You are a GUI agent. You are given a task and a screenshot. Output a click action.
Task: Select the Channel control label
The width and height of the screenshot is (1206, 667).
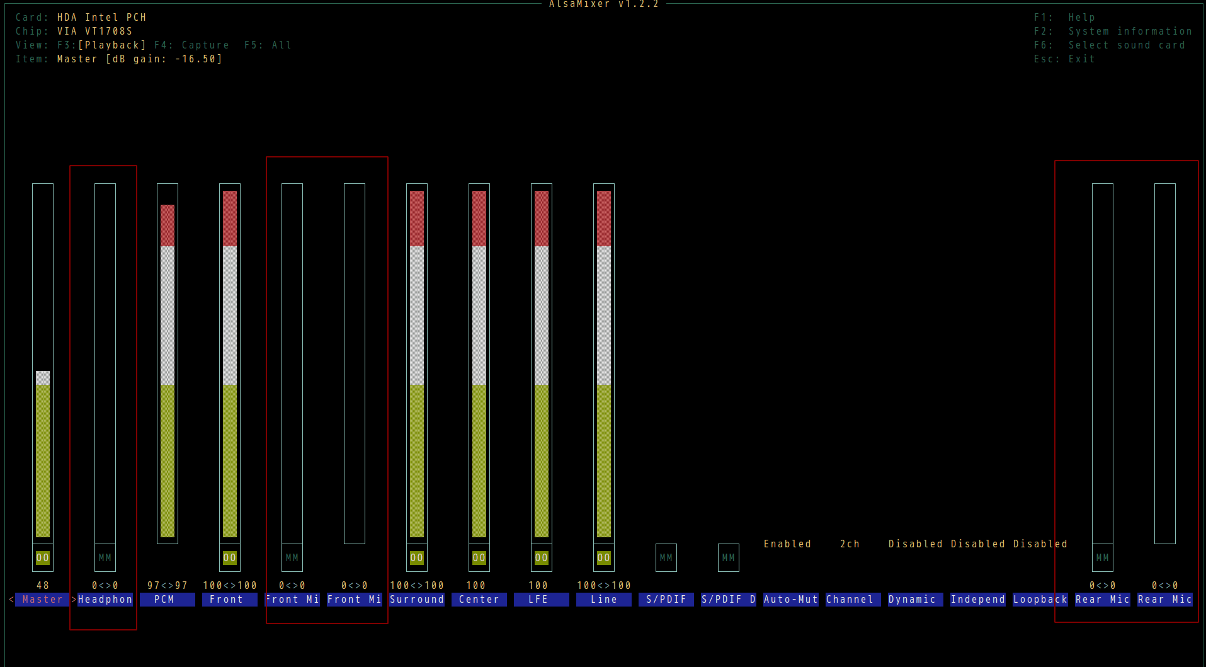click(853, 600)
